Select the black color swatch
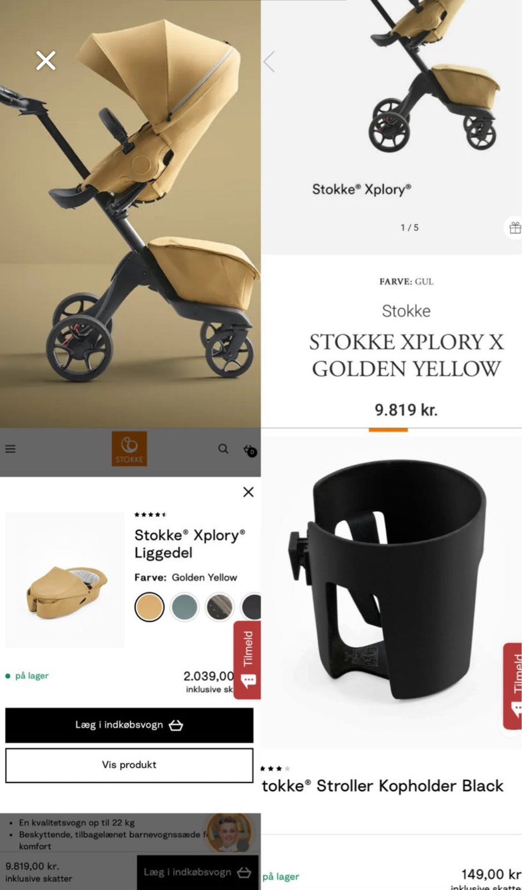 pyautogui.click(x=252, y=607)
